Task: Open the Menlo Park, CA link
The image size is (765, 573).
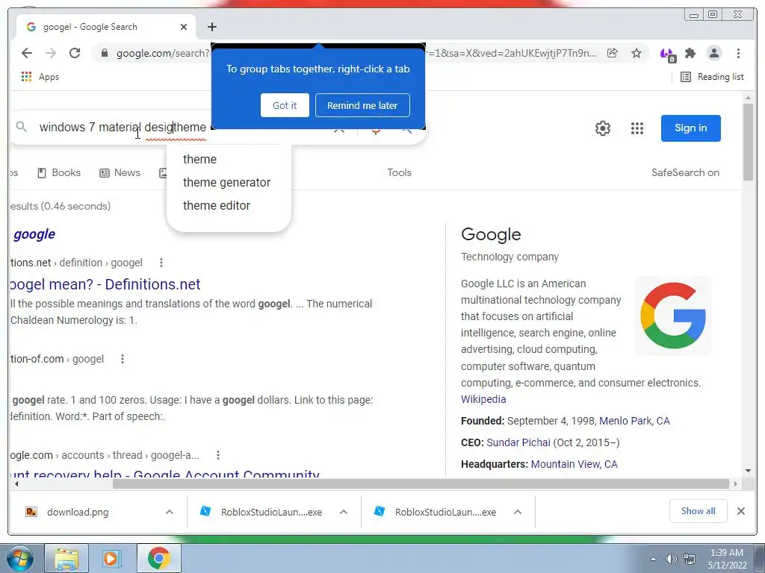Action: click(634, 421)
